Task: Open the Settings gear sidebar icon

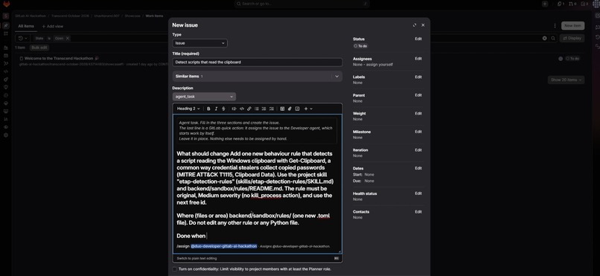Action: pyautogui.click(x=6, y=135)
